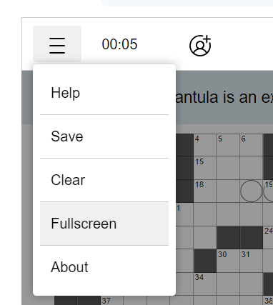
Task: Select crossword cell numbered 34
Action: 205,284
